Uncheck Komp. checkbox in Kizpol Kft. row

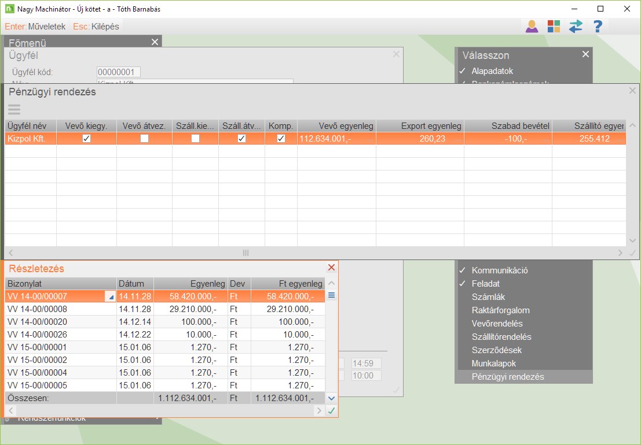point(281,139)
